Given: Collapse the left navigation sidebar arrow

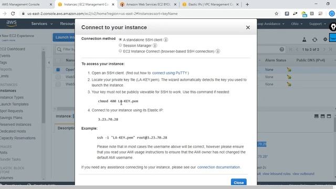Looking at the screenshot, I should 49,62.
